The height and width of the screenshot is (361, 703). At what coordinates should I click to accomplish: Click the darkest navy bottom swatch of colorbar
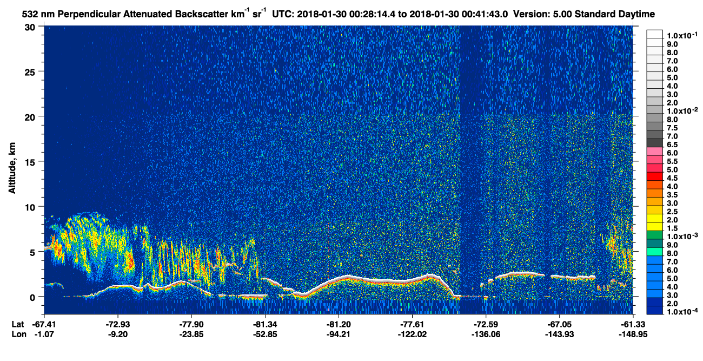click(655, 310)
